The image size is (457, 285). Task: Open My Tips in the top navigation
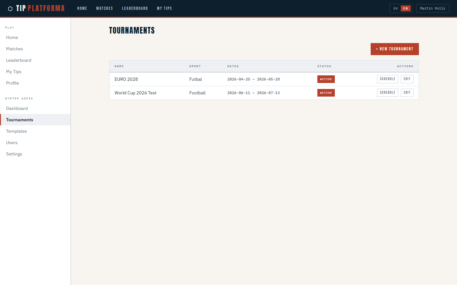[x=164, y=9]
